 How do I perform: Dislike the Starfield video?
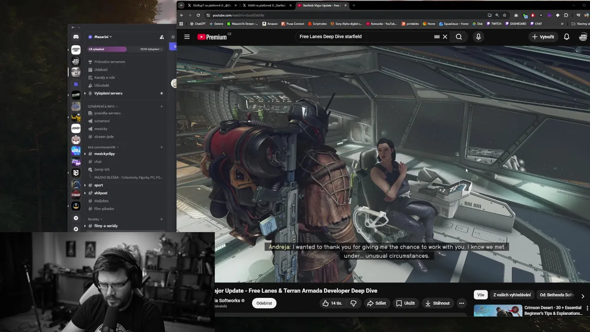(x=354, y=303)
